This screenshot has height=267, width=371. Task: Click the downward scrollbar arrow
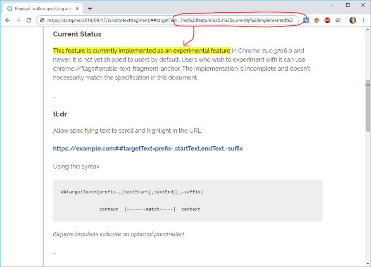tap(367, 262)
